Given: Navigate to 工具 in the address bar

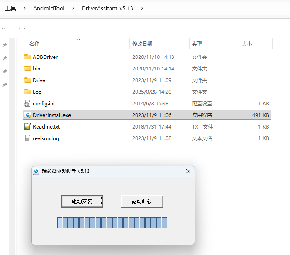Looking at the screenshot, I should click(x=10, y=8).
